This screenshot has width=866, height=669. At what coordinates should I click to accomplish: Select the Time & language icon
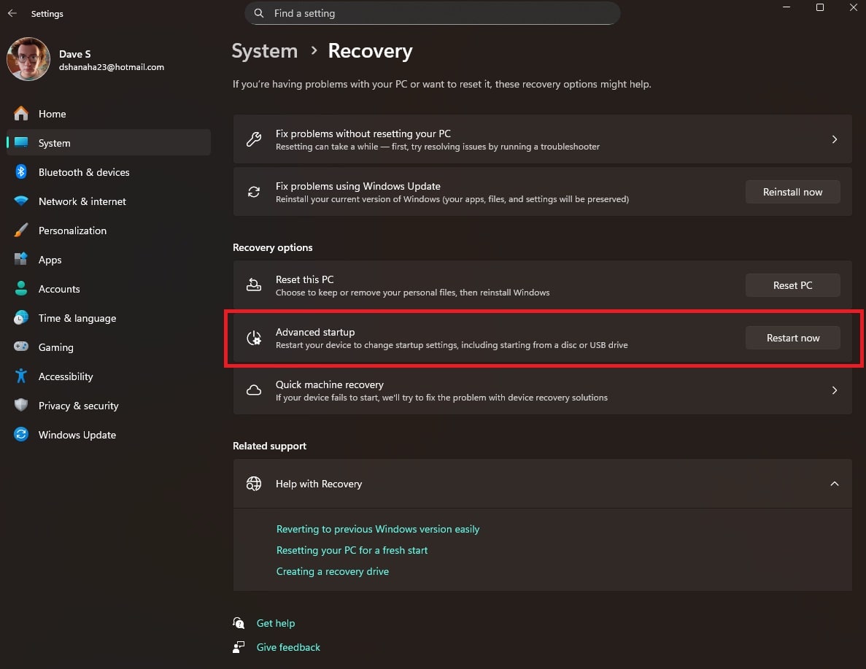click(20, 318)
